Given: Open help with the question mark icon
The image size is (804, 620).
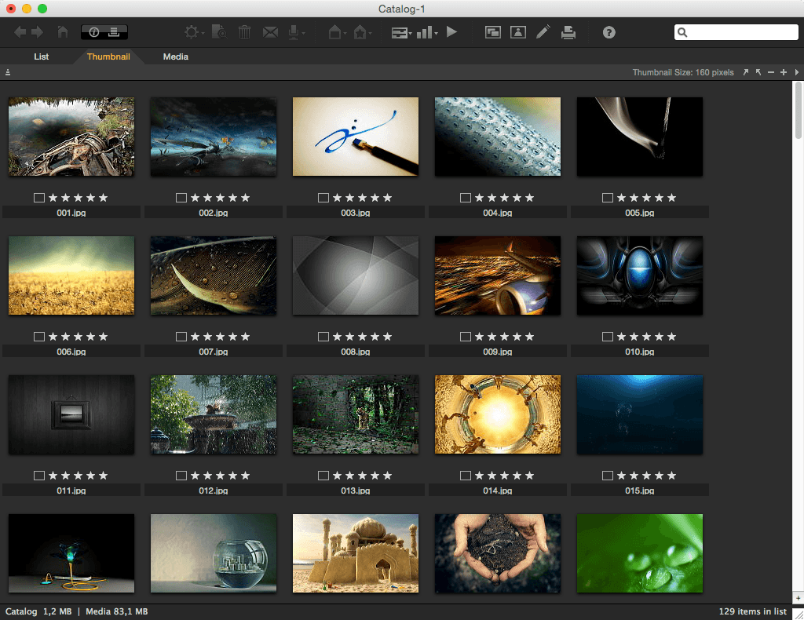Looking at the screenshot, I should pyautogui.click(x=608, y=32).
